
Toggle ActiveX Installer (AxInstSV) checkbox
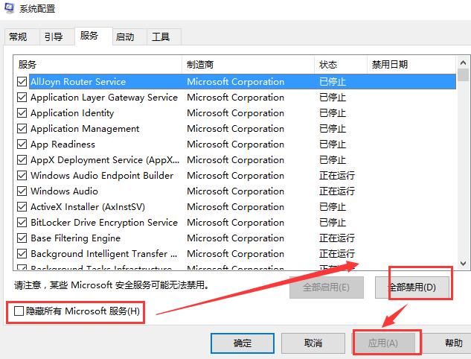point(22,206)
